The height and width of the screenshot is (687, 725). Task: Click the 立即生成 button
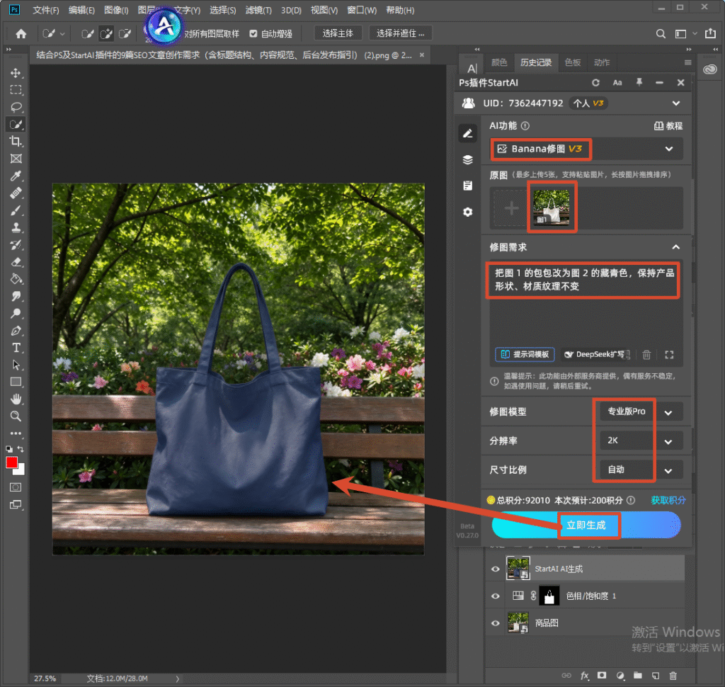(x=586, y=525)
